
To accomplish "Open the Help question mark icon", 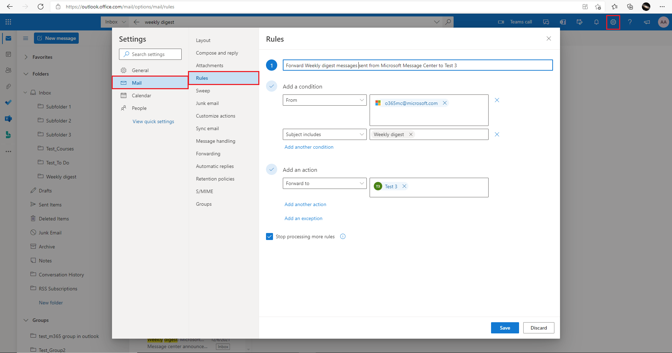I will point(630,22).
